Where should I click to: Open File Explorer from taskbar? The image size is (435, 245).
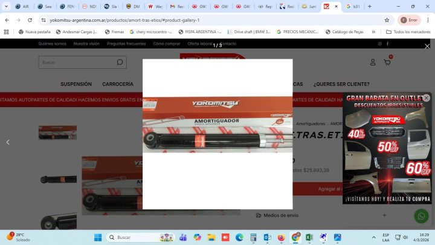coord(211,237)
